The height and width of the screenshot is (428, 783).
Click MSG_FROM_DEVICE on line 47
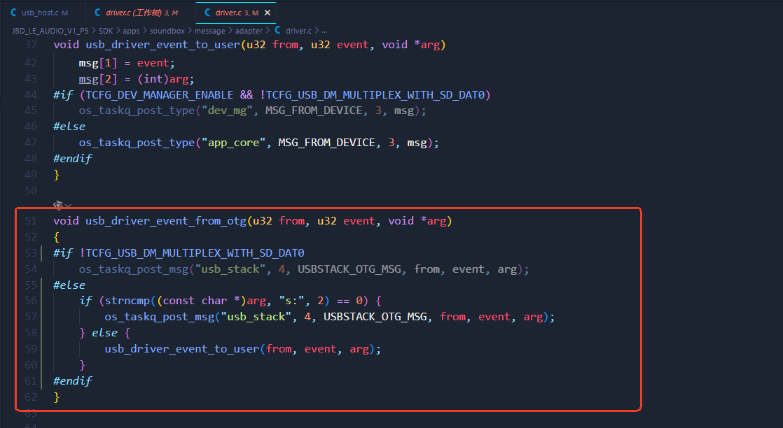pos(326,143)
